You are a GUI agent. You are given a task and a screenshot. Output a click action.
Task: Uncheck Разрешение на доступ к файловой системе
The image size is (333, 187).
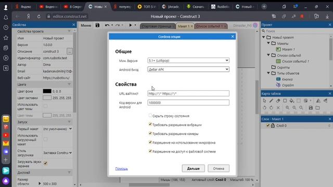click(150, 151)
